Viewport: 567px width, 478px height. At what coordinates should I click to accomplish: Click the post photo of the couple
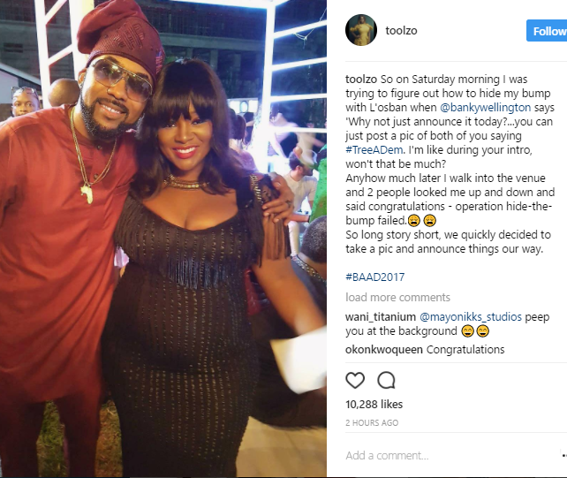tap(163, 239)
